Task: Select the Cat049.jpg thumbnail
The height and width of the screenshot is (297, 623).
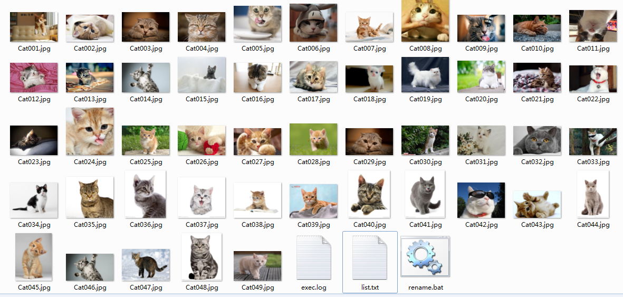Action: [257, 265]
